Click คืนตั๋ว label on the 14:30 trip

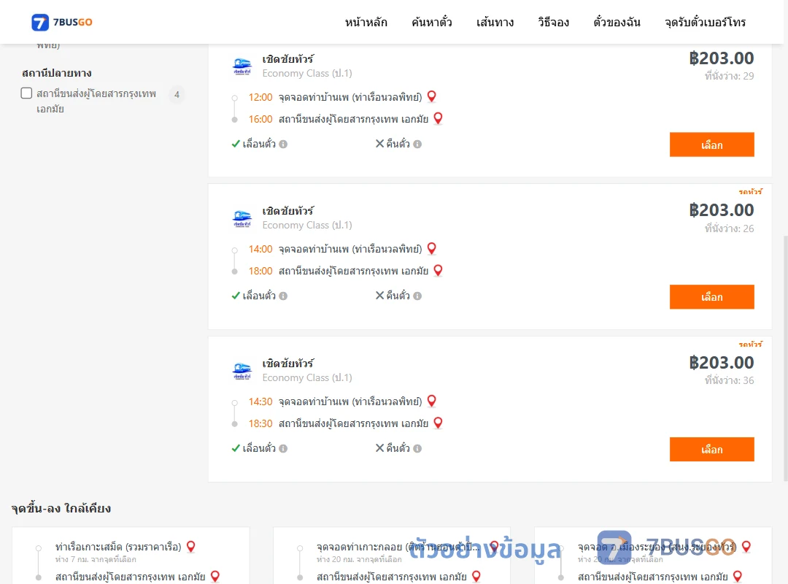click(x=398, y=448)
